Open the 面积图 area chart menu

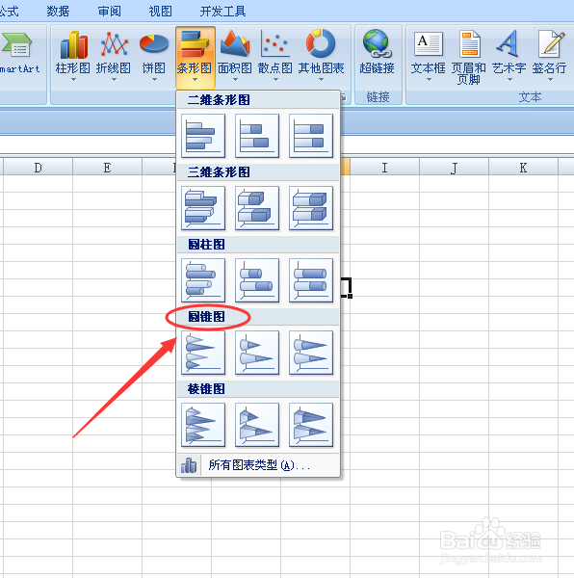pos(235,55)
